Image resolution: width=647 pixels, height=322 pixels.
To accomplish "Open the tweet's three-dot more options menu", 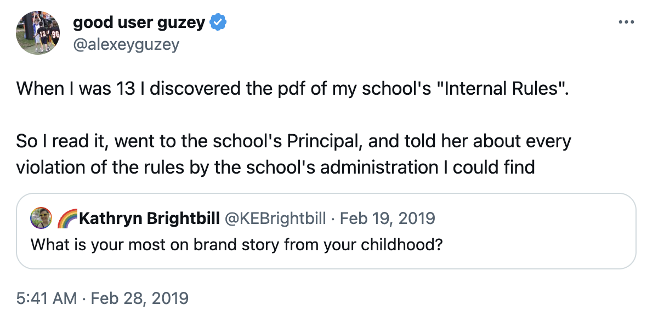I will point(626,22).
